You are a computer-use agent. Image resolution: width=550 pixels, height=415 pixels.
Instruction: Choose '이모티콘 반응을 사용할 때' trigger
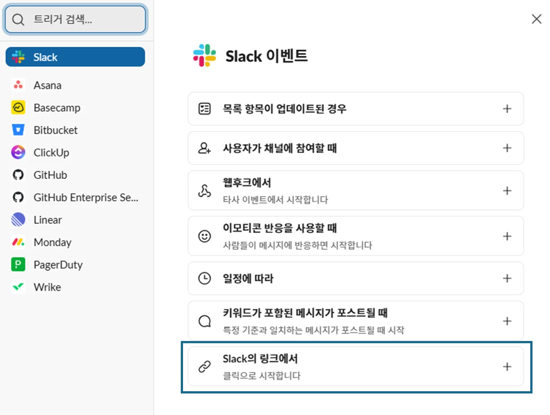click(354, 236)
